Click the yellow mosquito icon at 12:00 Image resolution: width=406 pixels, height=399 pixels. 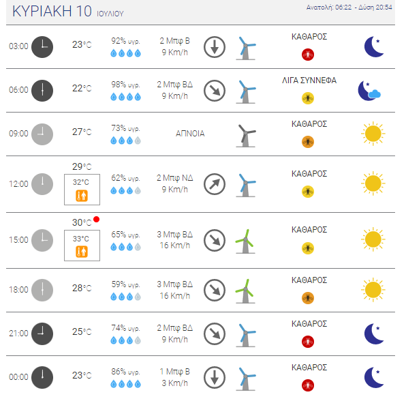coord(308,192)
